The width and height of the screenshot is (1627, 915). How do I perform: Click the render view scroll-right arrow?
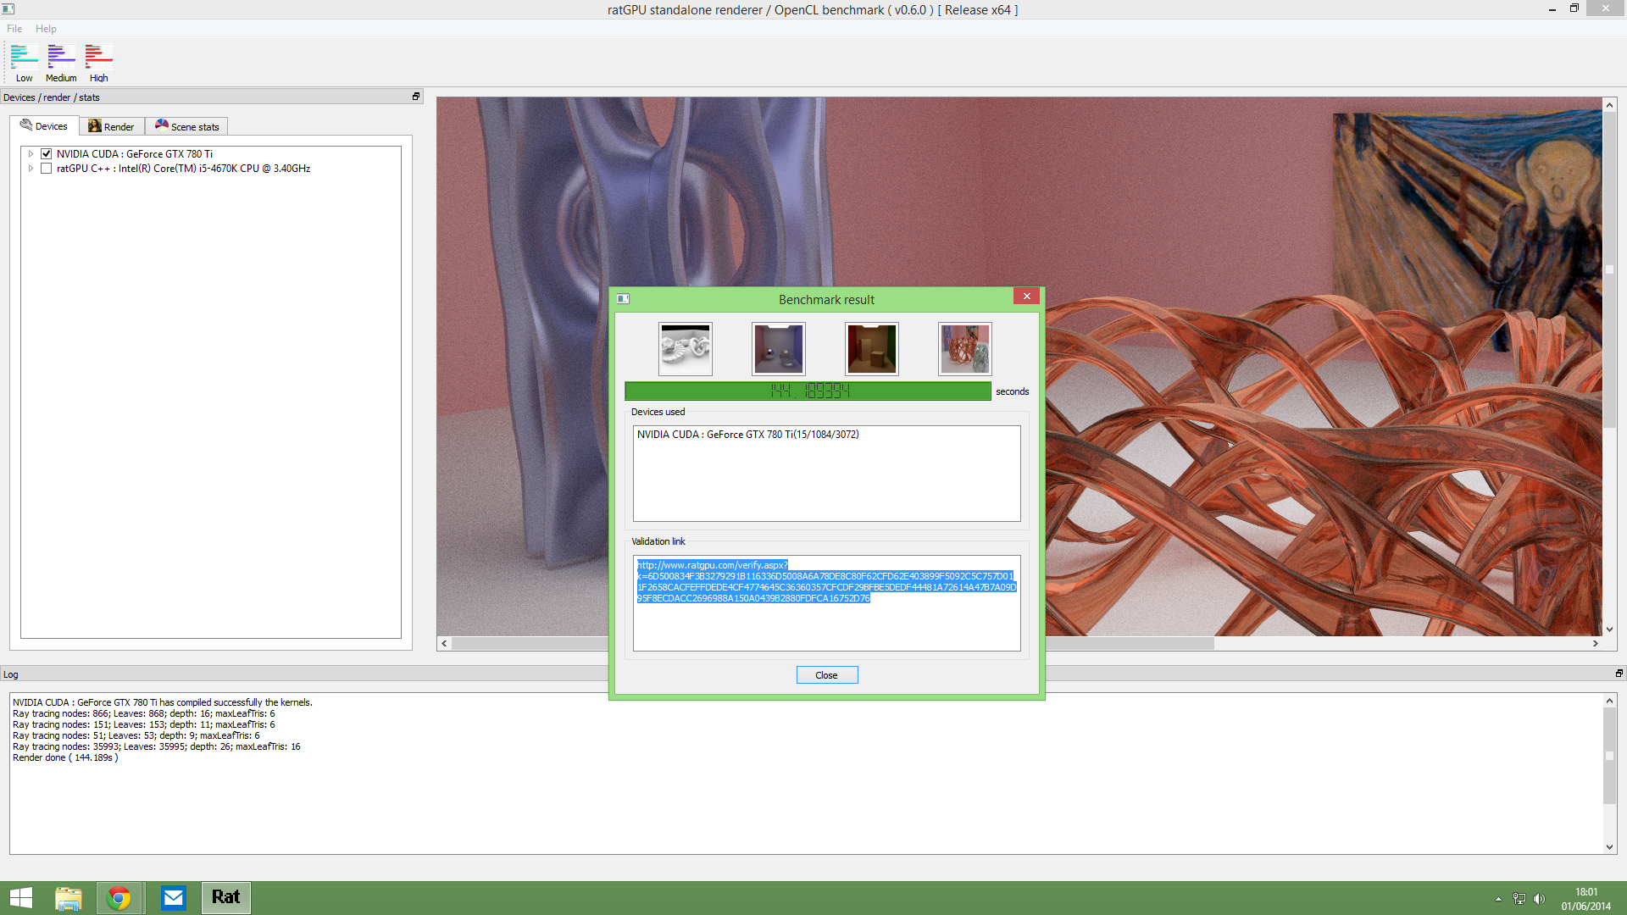coord(1595,644)
